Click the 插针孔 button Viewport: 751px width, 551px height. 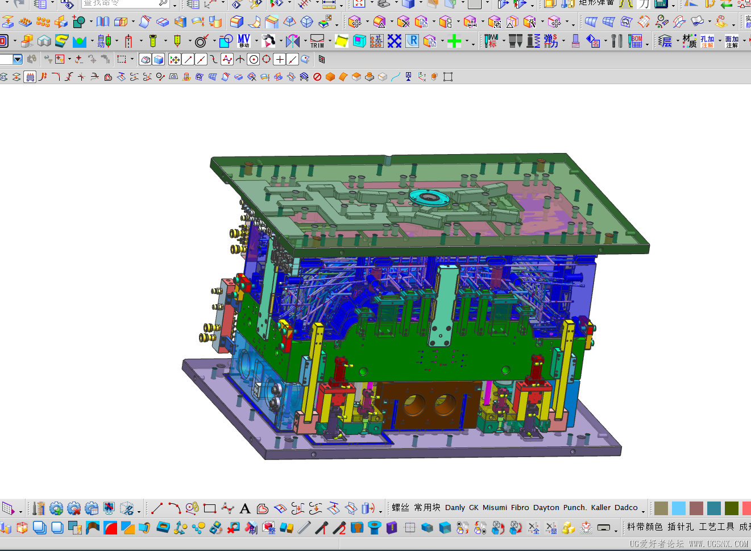[x=681, y=527]
